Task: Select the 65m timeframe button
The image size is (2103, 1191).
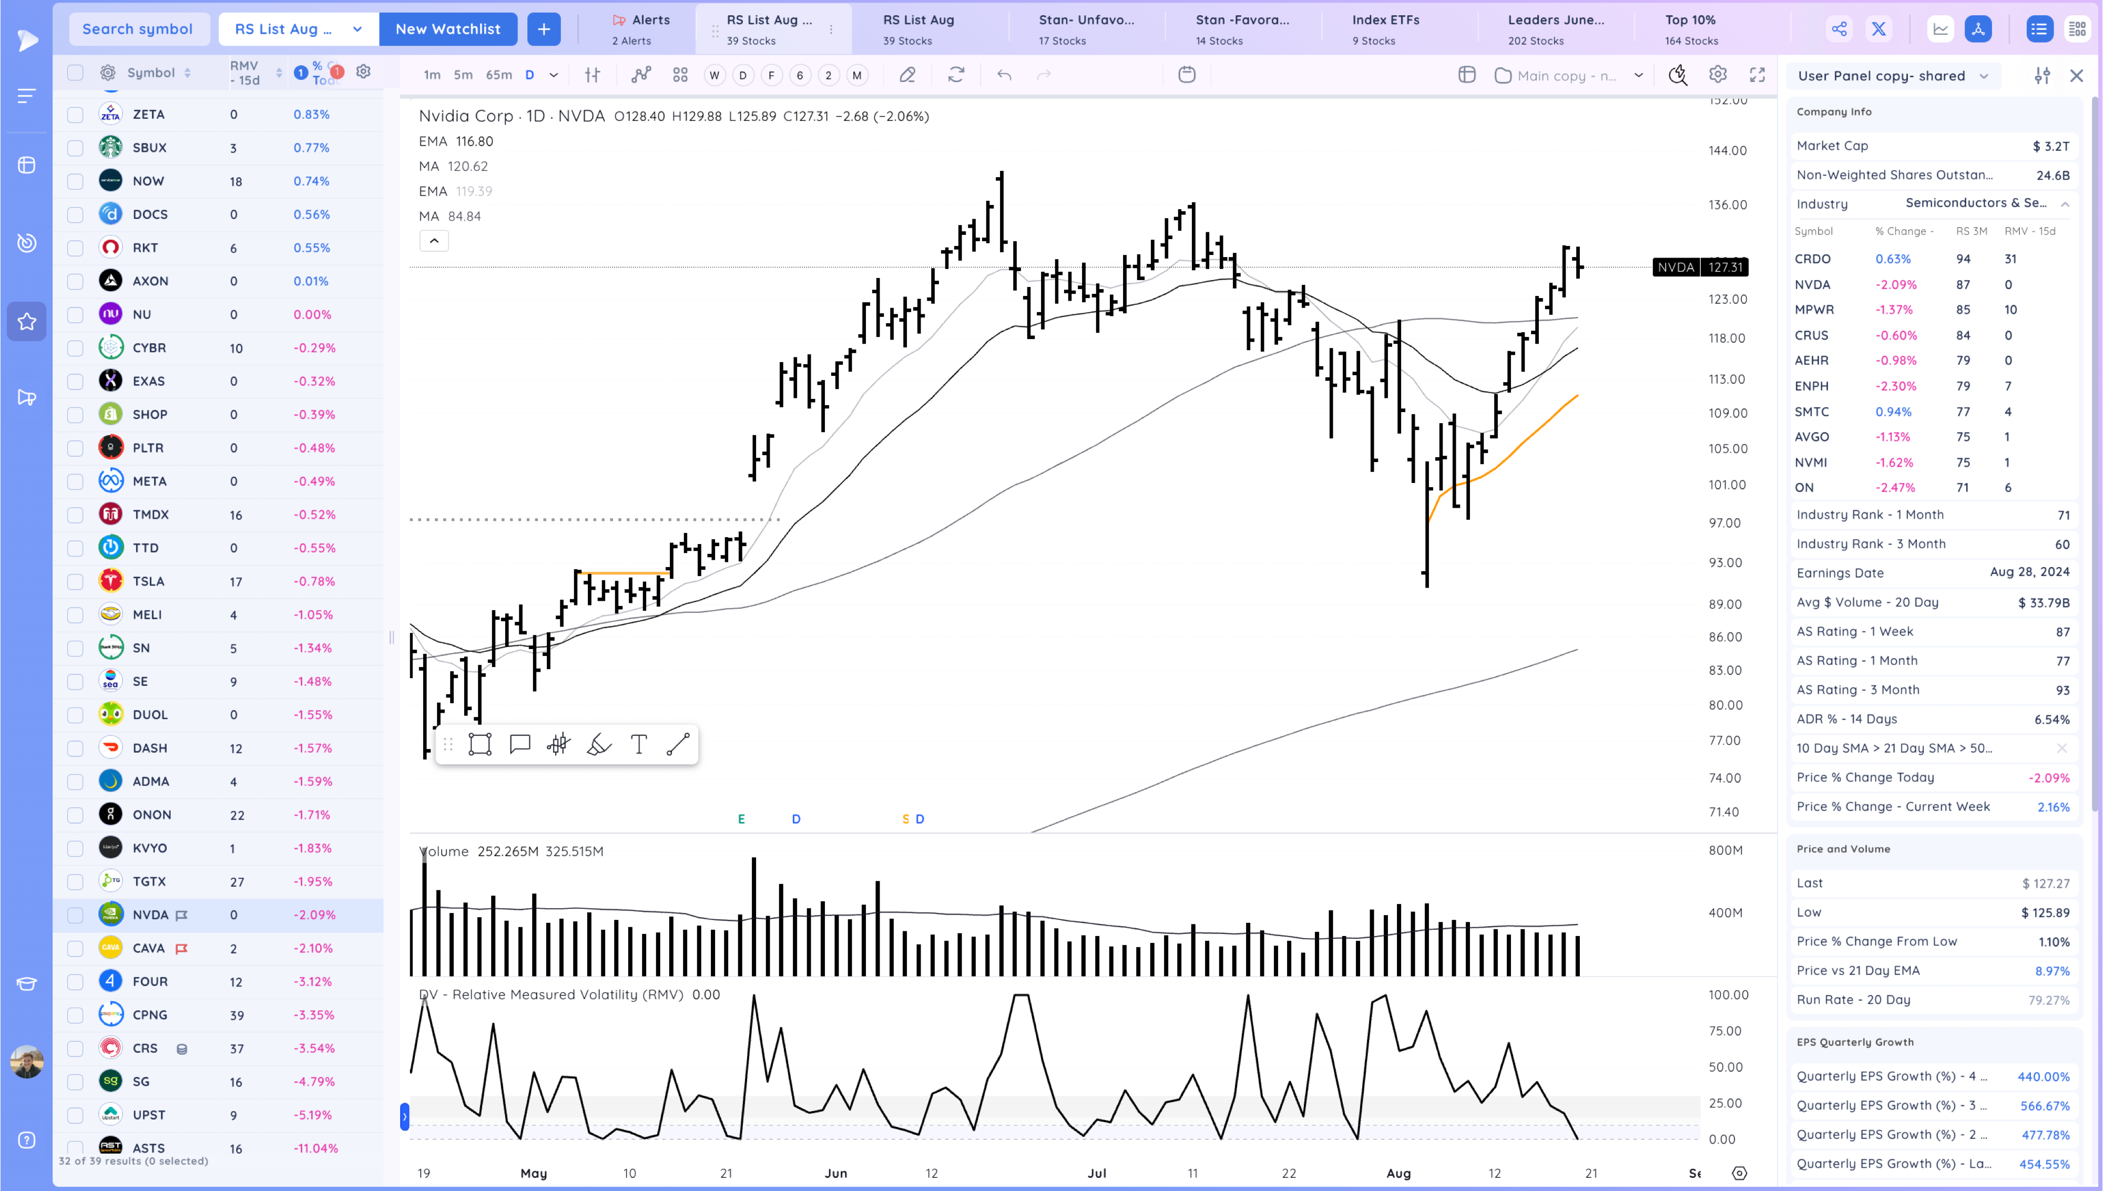Action: click(x=499, y=75)
